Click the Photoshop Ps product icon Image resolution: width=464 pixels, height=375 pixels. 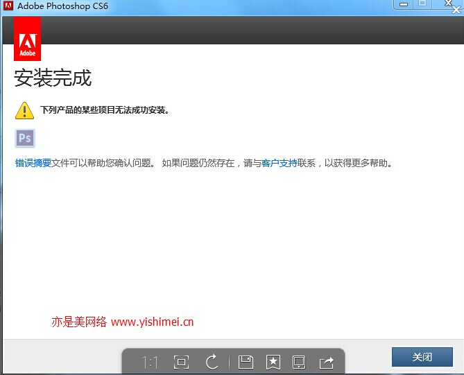click(x=25, y=138)
